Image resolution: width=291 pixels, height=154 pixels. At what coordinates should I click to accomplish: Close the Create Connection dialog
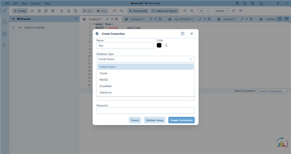192,34
